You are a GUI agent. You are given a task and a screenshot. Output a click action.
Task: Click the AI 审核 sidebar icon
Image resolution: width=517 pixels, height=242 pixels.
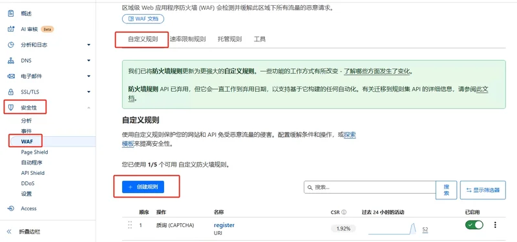(x=11, y=29)
